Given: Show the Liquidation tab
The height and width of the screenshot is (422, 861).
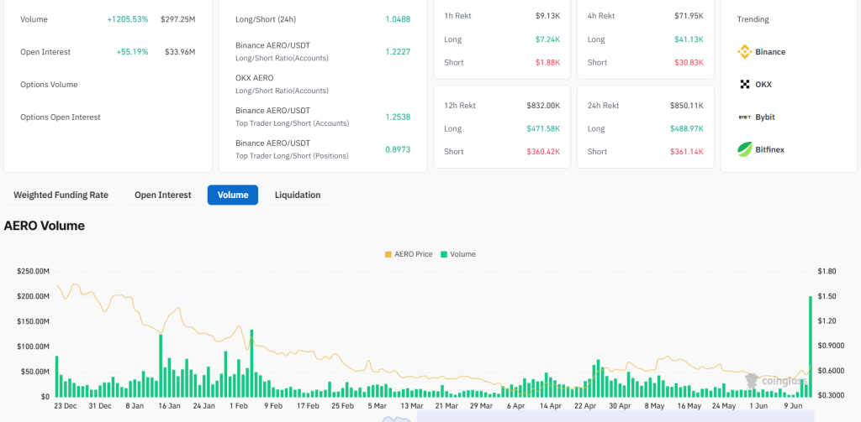Looking at the screenshot, I should [x=298, y=195].
